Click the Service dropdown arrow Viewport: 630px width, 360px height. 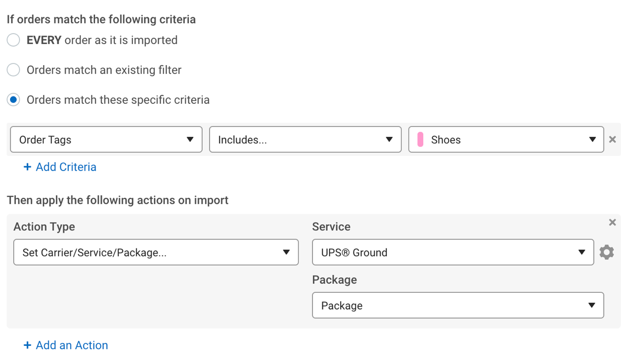(x=583, y=252)
